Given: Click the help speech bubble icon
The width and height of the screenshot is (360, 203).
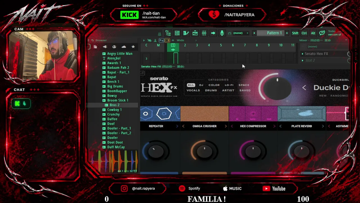Looking at the screenshot, I should 322,33.
